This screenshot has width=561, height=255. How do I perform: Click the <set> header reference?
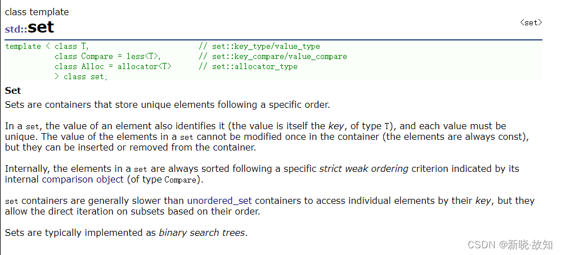click(x=531, y=22)
